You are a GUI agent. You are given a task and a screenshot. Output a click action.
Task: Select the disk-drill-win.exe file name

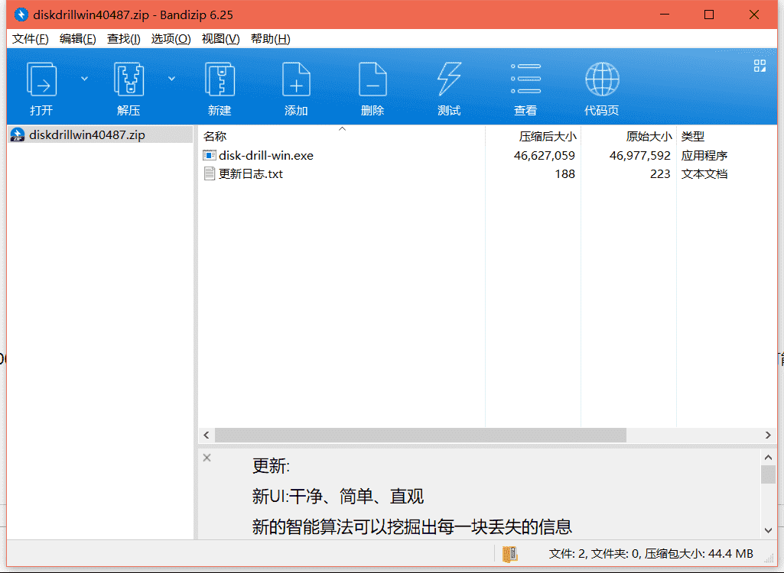pos(266,155)
